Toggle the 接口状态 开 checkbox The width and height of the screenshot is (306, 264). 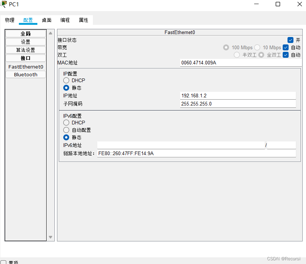point(290,40)
